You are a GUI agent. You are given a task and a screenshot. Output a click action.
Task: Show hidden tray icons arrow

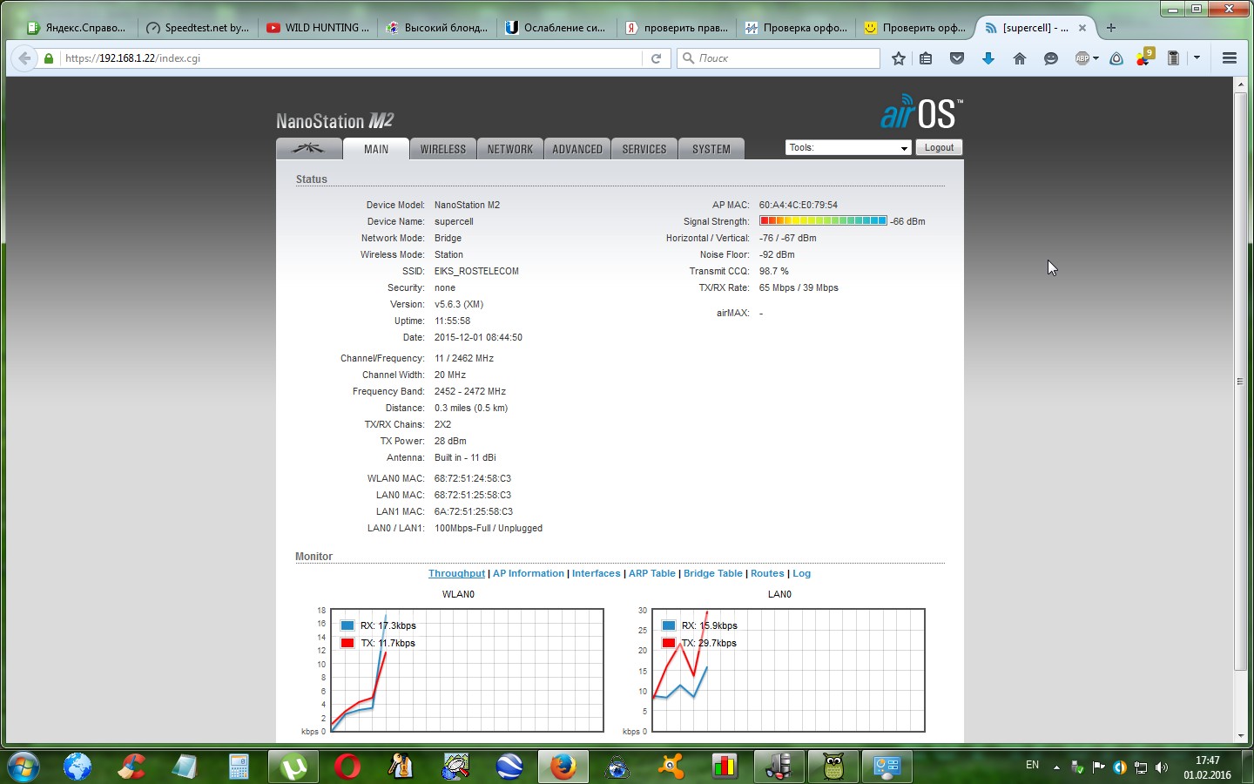coord(1056,767)
